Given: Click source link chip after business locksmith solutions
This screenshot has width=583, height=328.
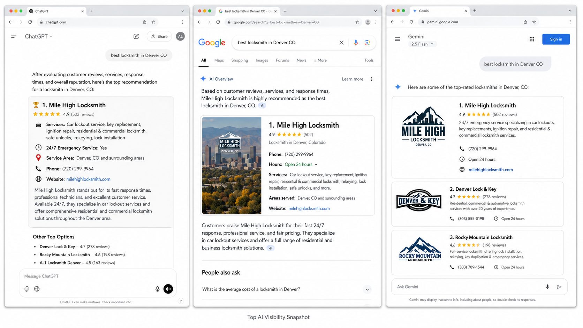Looking at the screenshot, I should click(x=271, y=248).
